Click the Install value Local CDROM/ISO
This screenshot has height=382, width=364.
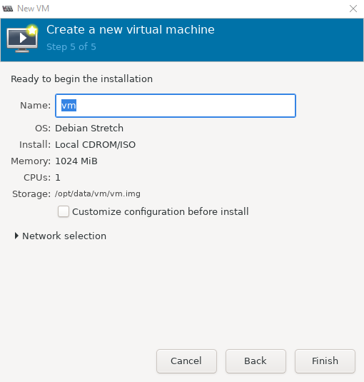(x=95, y=145)
